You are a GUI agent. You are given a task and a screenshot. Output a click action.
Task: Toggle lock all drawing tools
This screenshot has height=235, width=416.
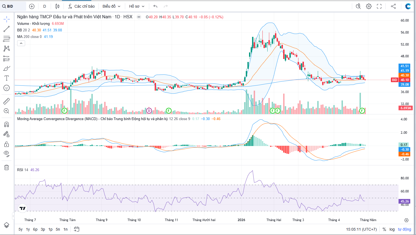click(x=7, y=144)
